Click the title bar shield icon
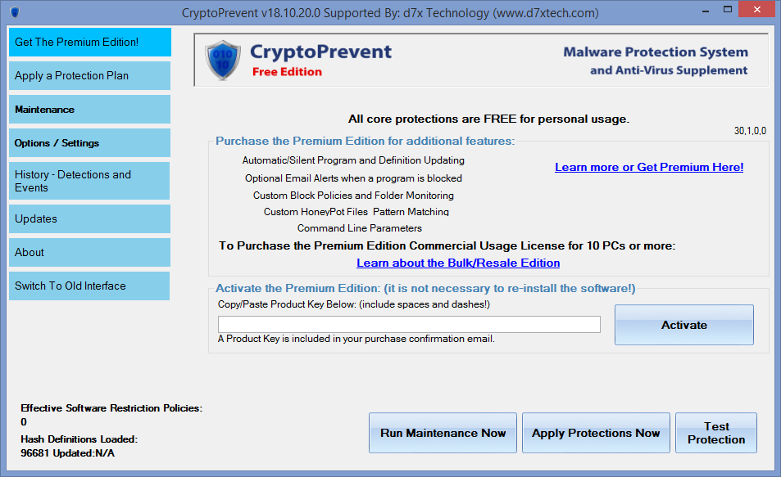Viewport: 781px width, 477px height. (15, 12)
